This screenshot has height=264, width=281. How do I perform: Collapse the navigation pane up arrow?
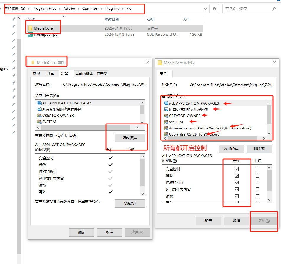click(x=19, y=18)
